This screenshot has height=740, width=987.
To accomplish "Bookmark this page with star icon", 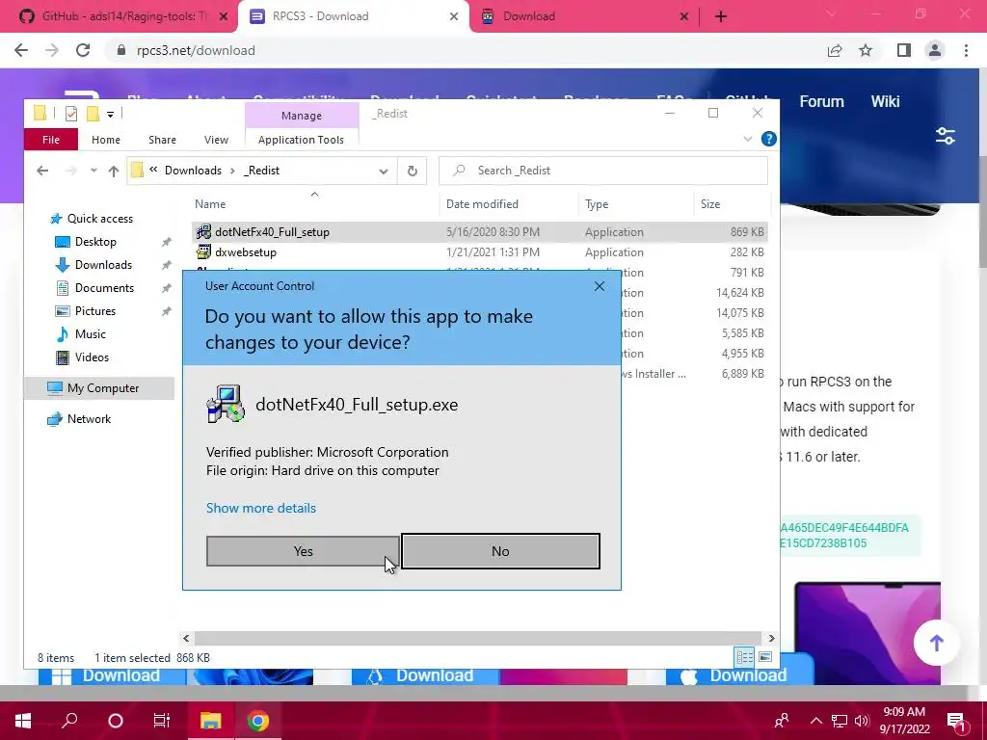I will (x=866, y=50).
